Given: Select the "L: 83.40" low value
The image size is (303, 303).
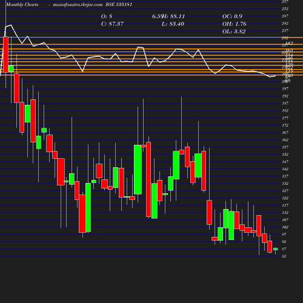Looking at the screenshot, I should 173,24.
